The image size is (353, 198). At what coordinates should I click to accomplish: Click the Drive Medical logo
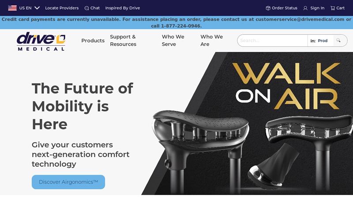(41, 41)
